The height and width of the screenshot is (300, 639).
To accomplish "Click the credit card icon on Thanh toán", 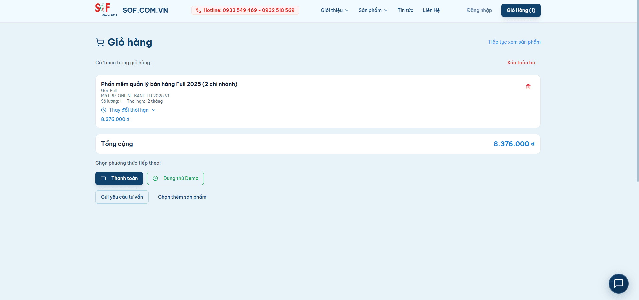I will point(104,178).
